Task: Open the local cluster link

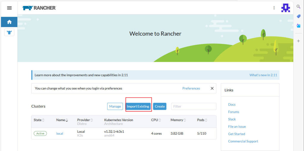Action: (x=60, y=133)
